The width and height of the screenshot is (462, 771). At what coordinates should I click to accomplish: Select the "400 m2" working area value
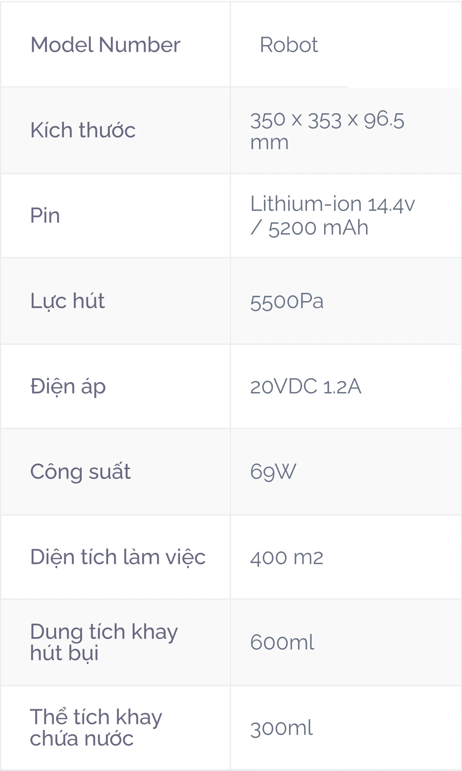[287, 558]
